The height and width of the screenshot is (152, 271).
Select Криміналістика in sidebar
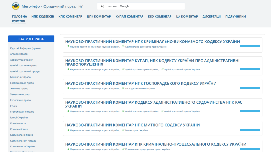19,129
